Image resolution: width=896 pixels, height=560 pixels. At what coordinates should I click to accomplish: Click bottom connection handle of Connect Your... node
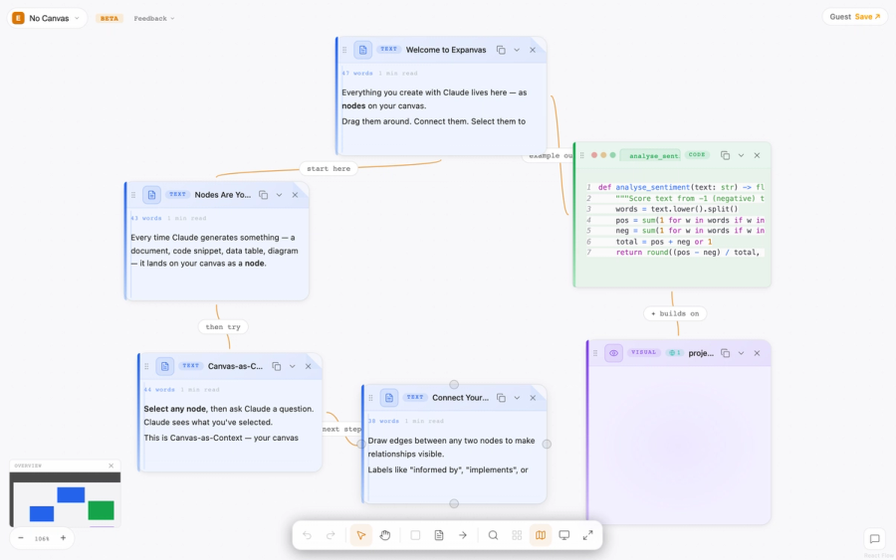point(454,503)
